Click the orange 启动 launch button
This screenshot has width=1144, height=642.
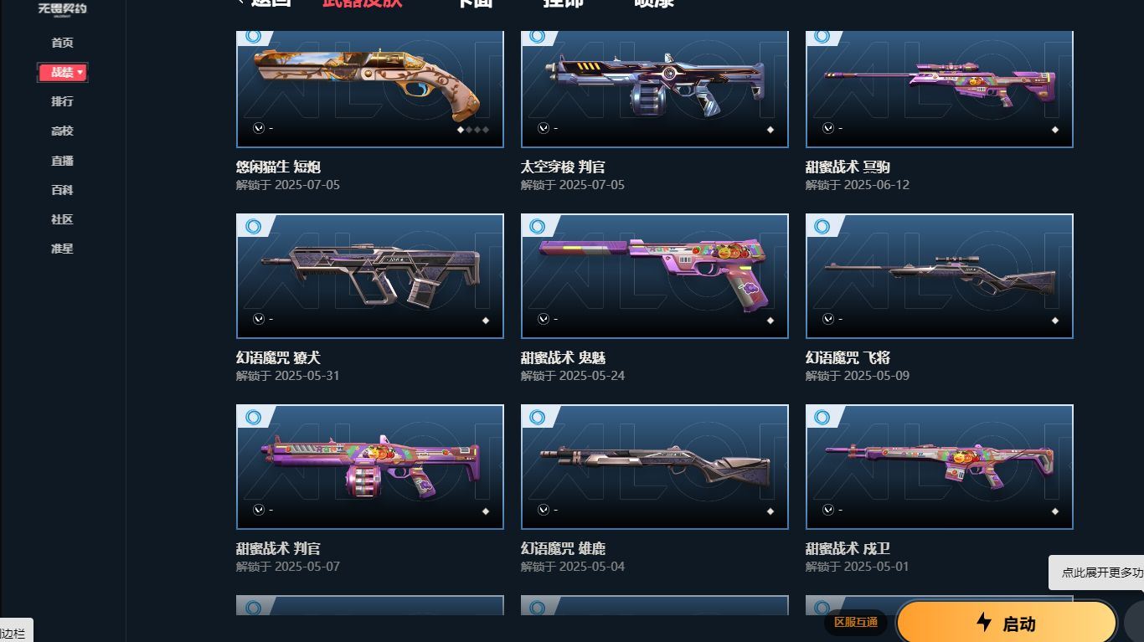(1007, 623)
